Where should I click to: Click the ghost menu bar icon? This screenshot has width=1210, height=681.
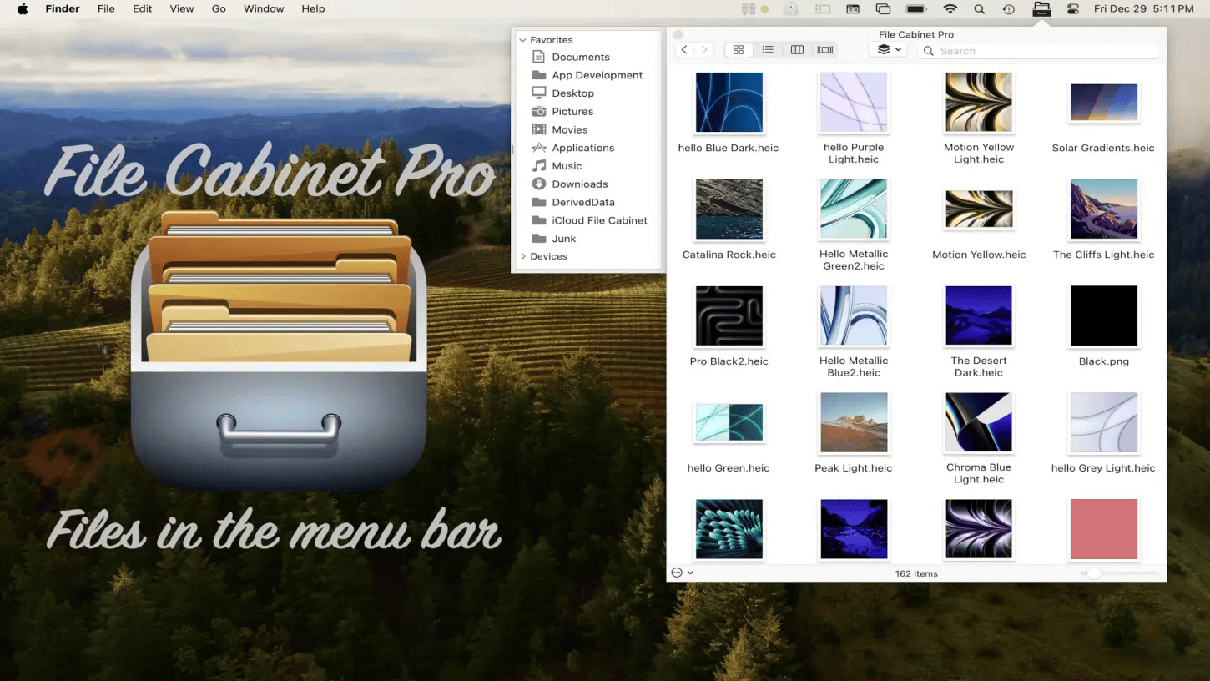click(790, 9)
